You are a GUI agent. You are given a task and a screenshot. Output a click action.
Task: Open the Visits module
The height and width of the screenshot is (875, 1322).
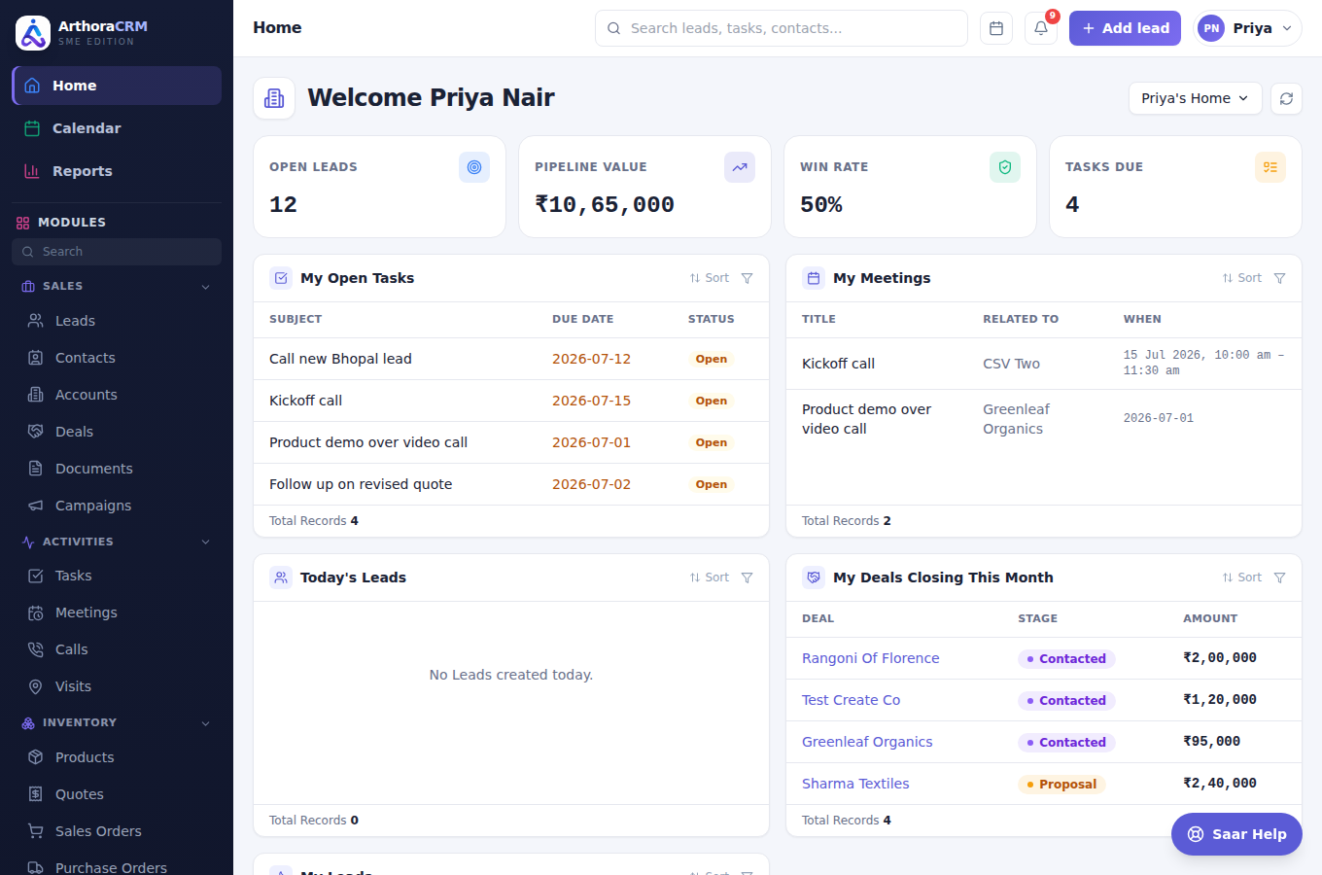117,686
